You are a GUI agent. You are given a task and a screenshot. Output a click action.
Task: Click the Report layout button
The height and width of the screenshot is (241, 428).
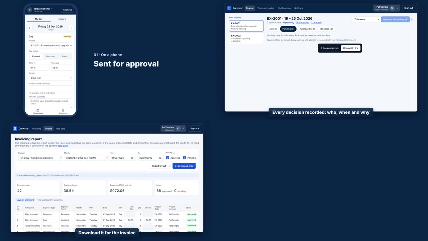point(159,166)
